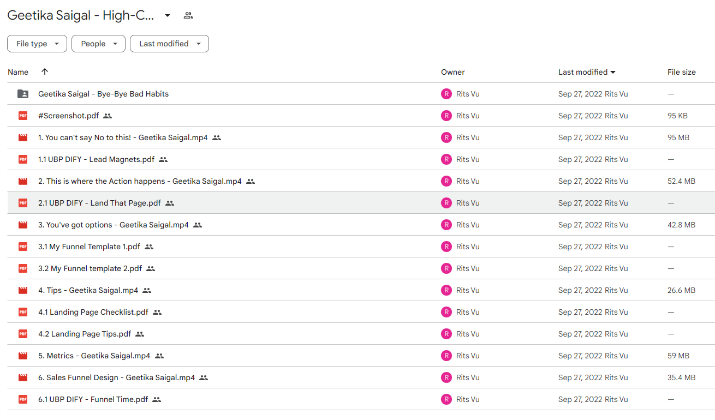Click the video icon of 4. Tips

(x=23, y=290)
